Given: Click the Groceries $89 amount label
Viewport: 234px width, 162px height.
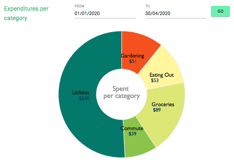Looking at the screenshot, I should pyautogui.click(x=157, y=110).
